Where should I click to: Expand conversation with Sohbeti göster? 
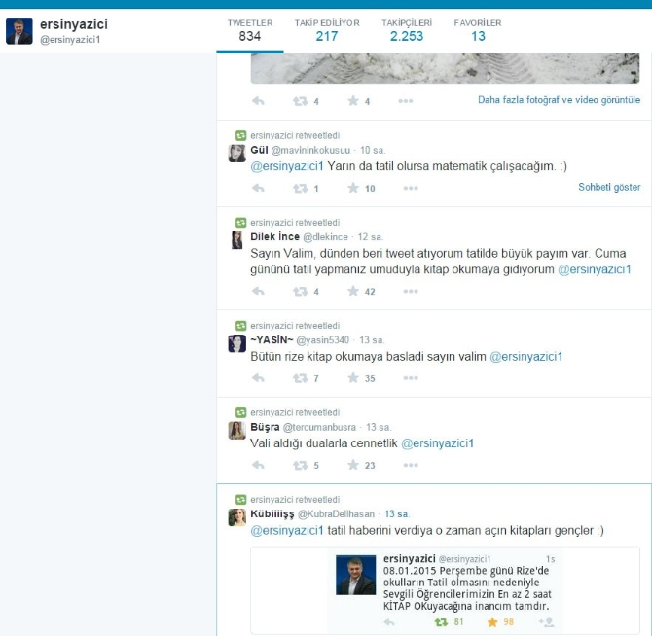pos(609,187)
